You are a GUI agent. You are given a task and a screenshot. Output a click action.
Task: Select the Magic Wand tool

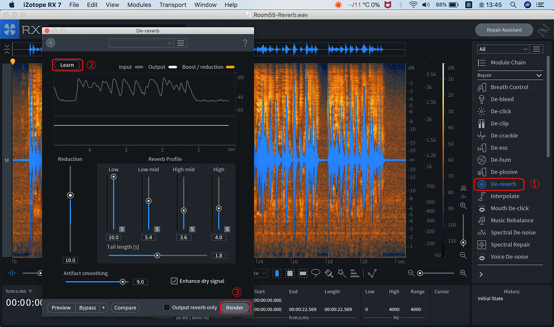click(342, 273)
